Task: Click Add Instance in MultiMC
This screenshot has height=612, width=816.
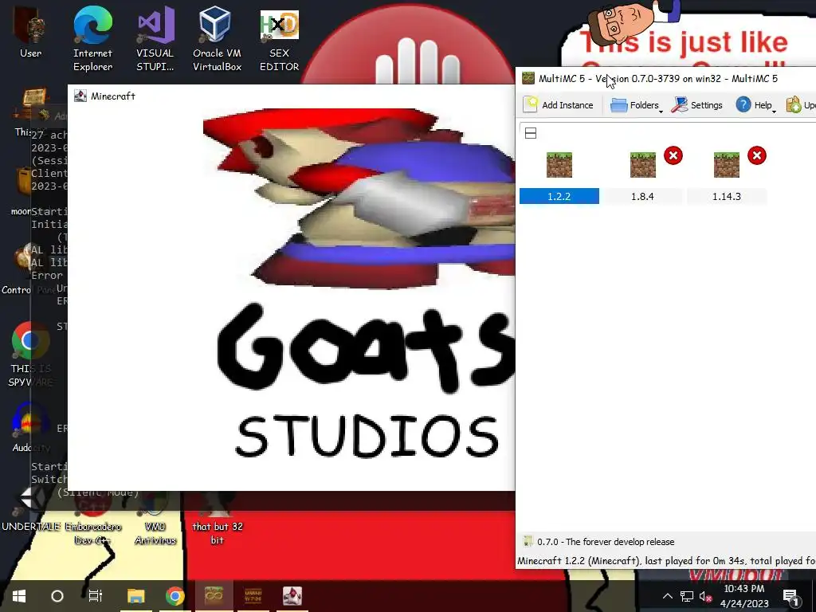Action: [559, 104]
